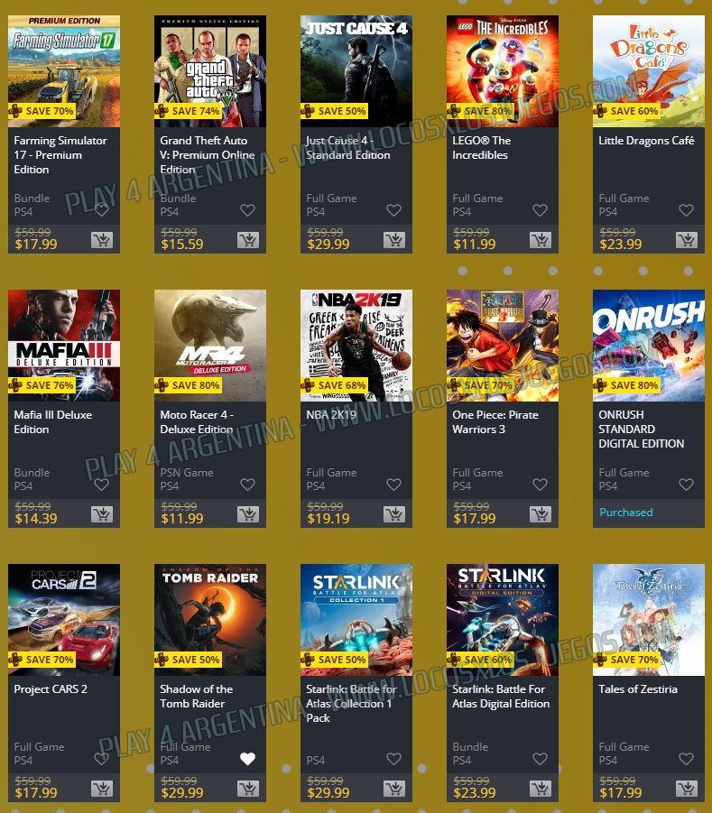This screenshot has width=712, height=813.
Task: Add Tales of Zestiria to cart
Action: 687,789
